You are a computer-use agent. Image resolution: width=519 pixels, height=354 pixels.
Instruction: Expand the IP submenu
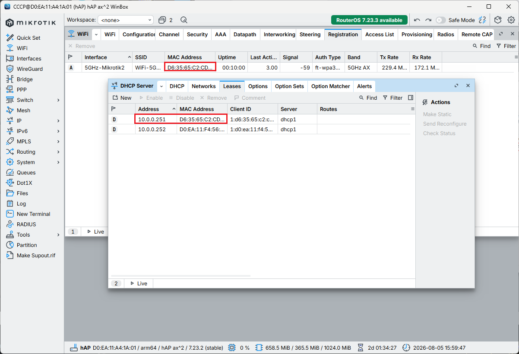click(58, 121)
